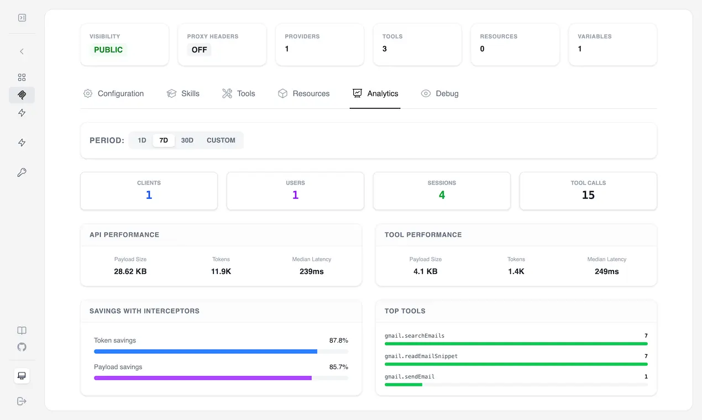Open the key icon in sidebar
This screenshot has width=702, height=420.
pyautogui.click(x=22, y=172)
